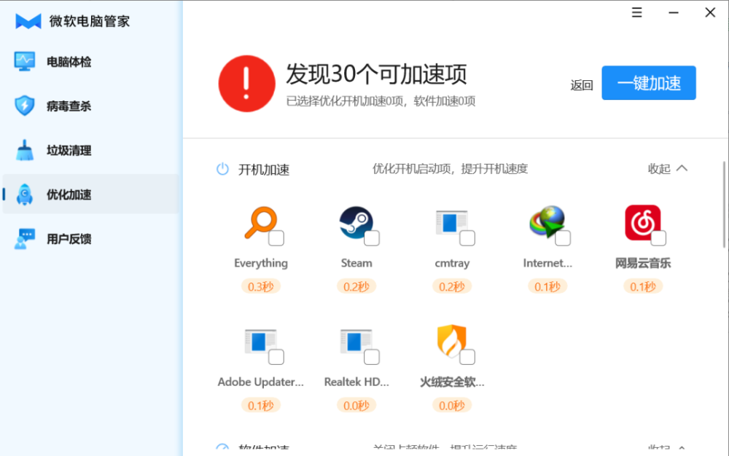
Task: Open the 用户反馈 sidebar tab
Action: 90,239
